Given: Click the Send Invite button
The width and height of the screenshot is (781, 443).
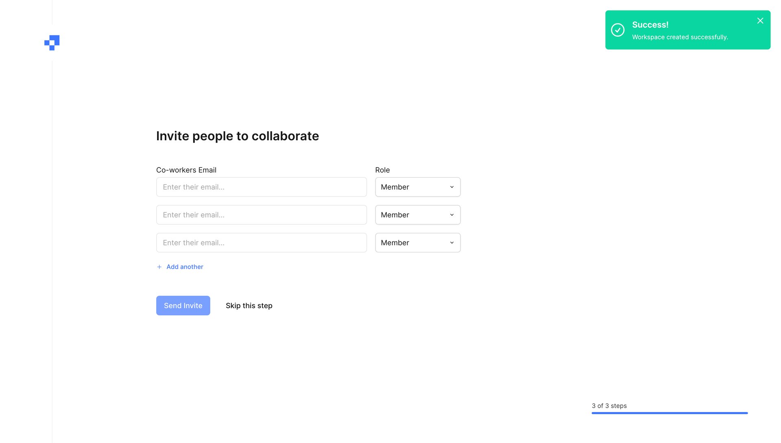Looking at the screenshot, I should pyautogui.click(x=183, y=305).
